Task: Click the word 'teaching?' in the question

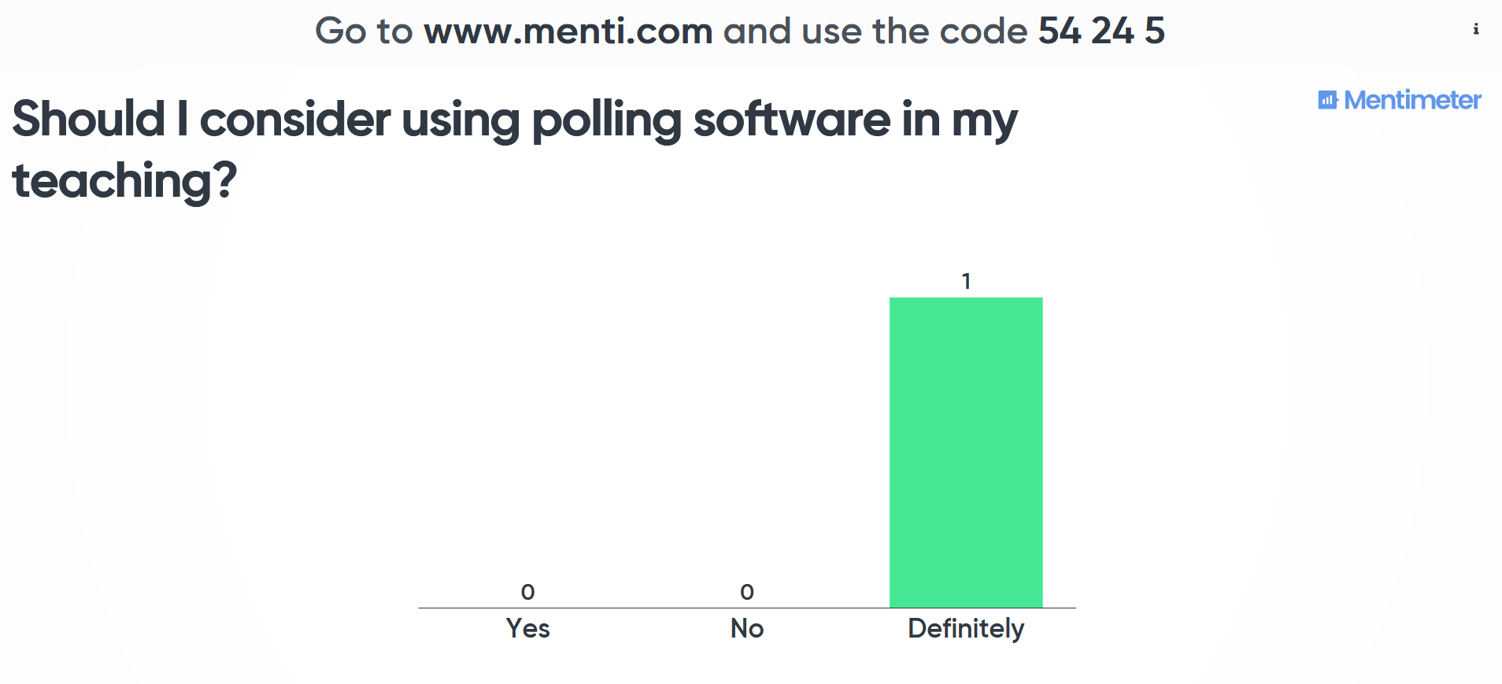Action: [124, 181]
